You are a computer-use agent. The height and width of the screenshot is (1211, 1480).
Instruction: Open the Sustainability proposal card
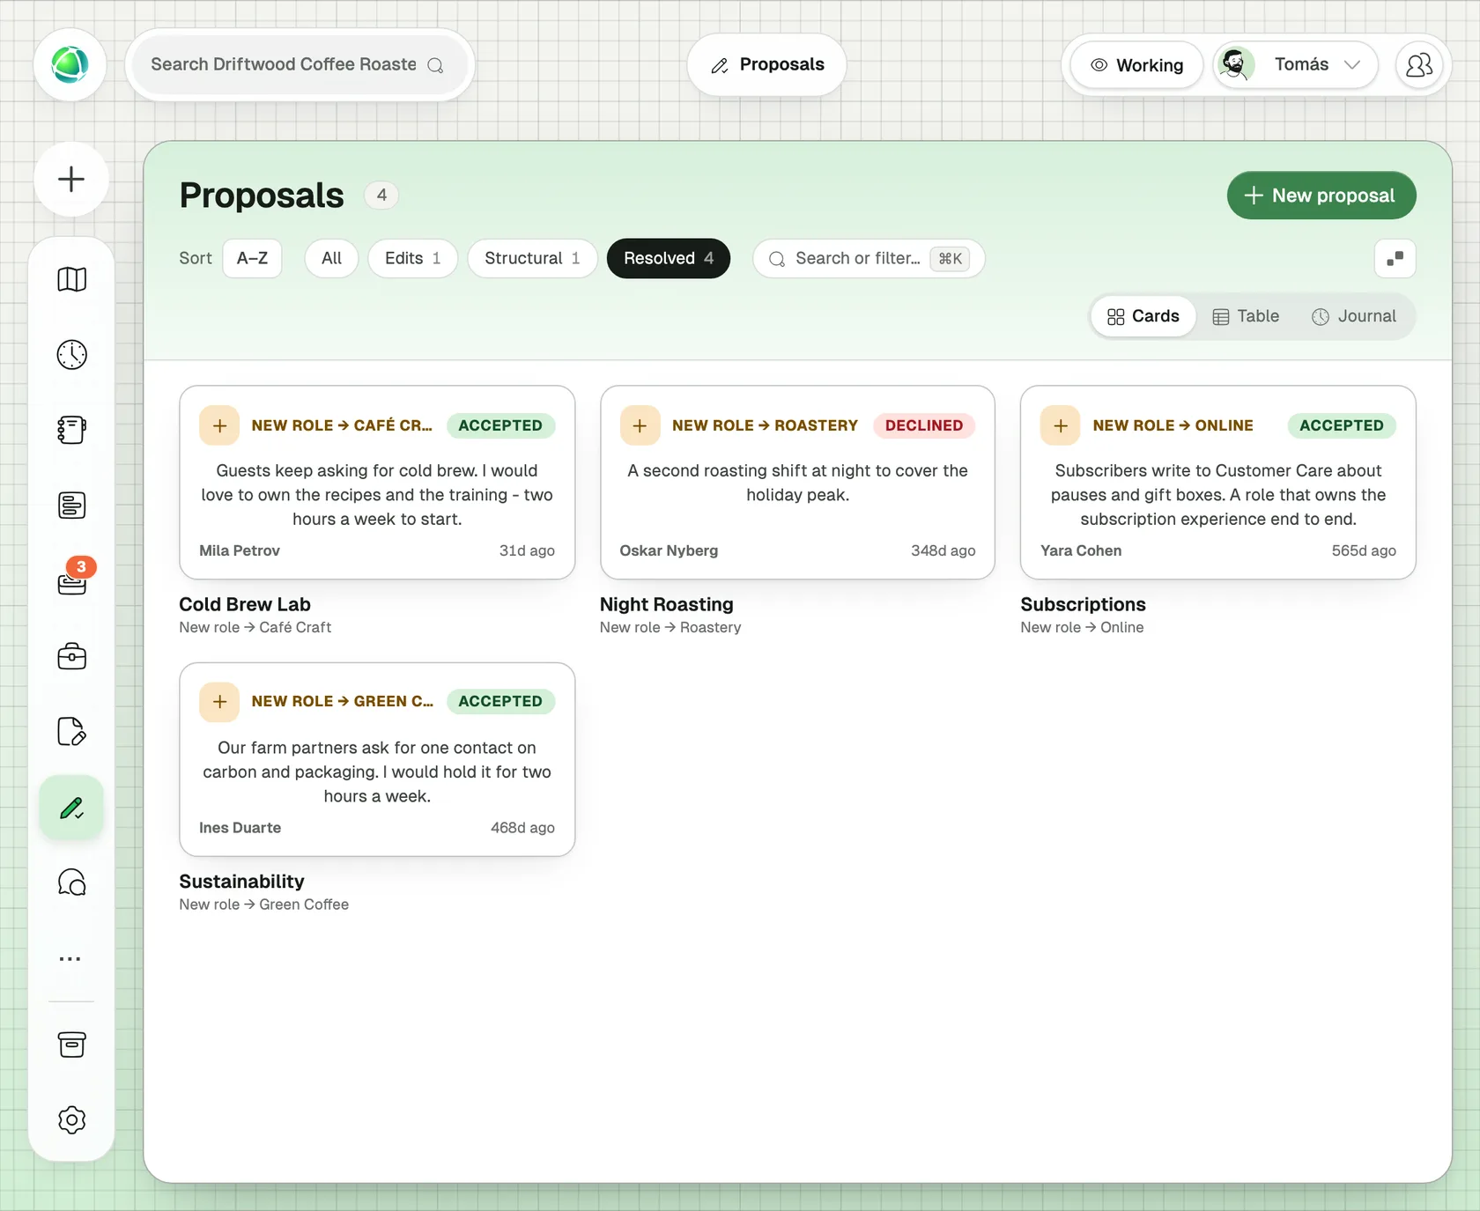tap(377, 759)
